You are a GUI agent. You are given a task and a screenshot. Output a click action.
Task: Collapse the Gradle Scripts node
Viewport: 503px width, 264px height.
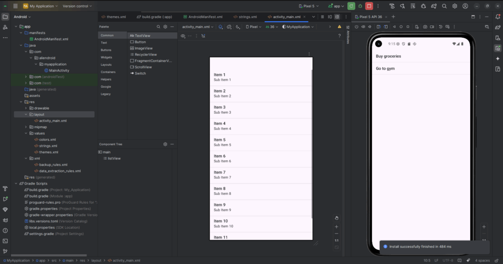click(16, 184)
